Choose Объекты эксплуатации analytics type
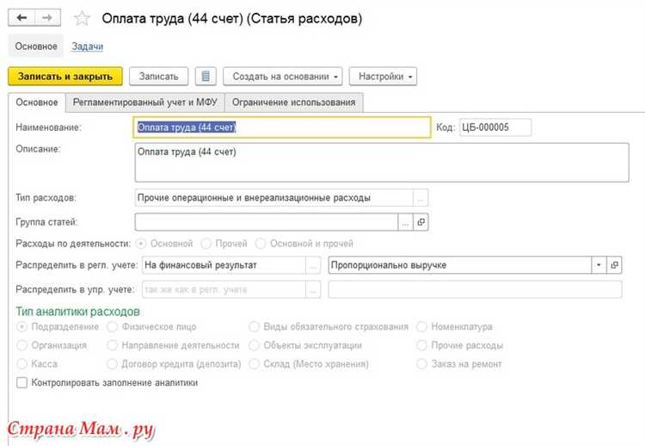 255,345
